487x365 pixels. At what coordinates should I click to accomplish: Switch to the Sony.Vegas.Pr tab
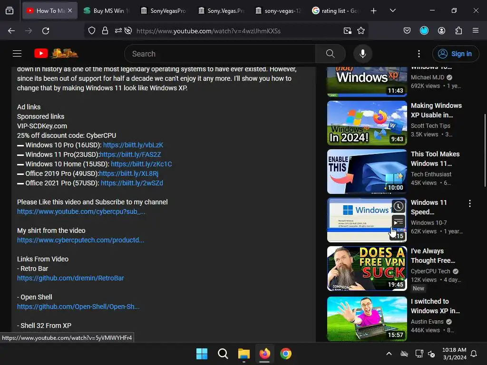pyautogui.click(x=222, y=10)
